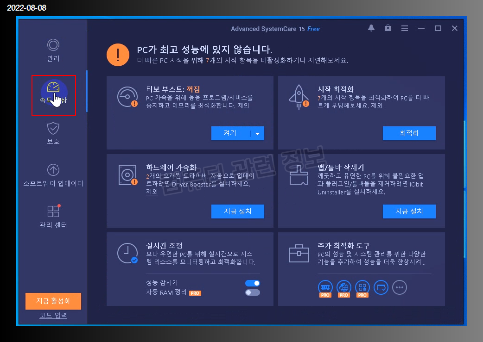This screenshot has height=342, width=483.
Task: Click the Real-time Tuneup clock icon
Action: coord(127,253)
